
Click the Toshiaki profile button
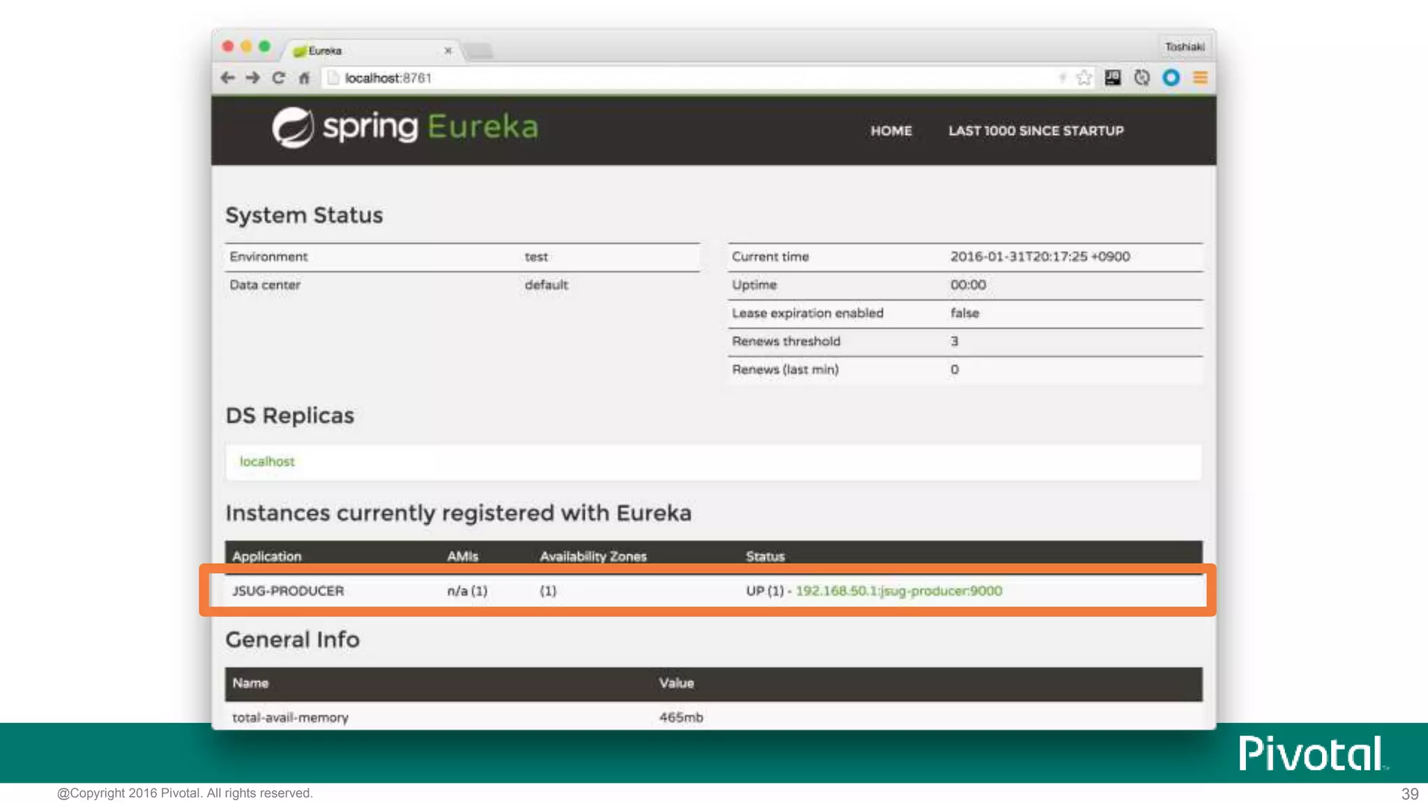pos(1184,47)
